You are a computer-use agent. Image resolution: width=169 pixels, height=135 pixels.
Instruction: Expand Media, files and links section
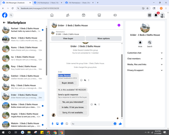pyautogui.click(x=145, y=64)
